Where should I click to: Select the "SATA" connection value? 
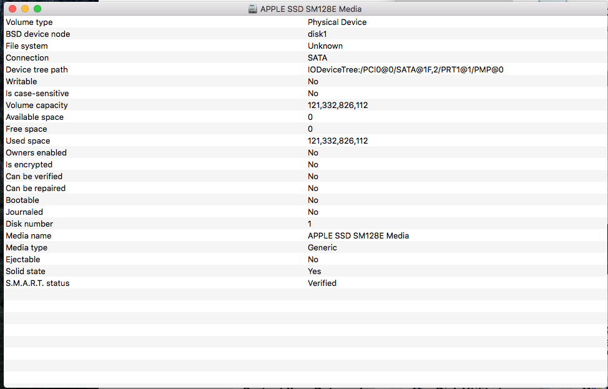pos(318,58)
